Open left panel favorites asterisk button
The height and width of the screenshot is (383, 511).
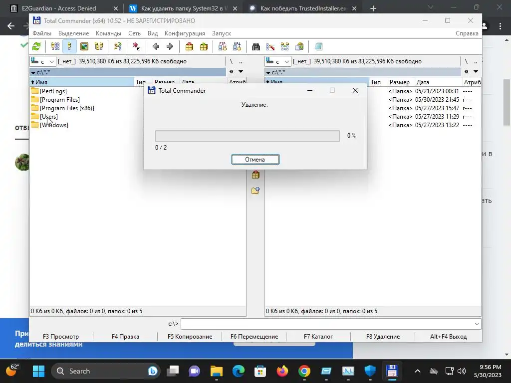click(x=231, y=72)
